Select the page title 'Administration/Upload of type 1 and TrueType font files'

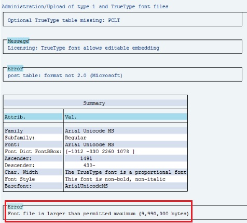pyautogui.click(x=85, y=7)
